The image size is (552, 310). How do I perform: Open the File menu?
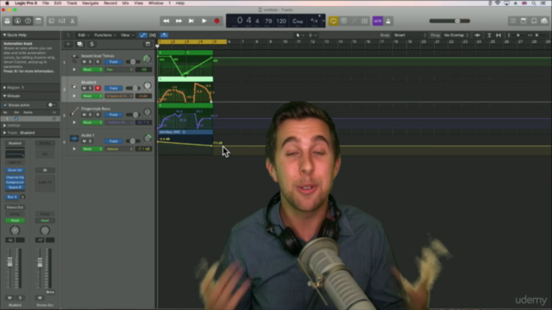pos(46,3)
